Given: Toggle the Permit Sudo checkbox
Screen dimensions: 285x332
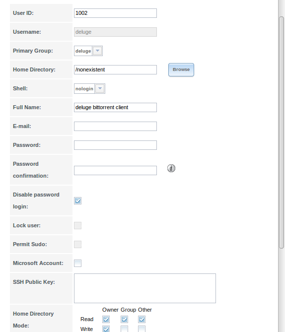Looking at the screenshot, I should pyautogui.click(x=78, y=244).
